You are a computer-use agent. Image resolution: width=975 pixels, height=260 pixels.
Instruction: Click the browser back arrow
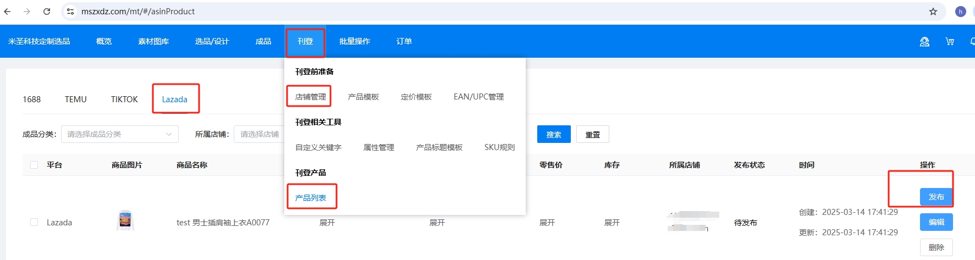8,12
